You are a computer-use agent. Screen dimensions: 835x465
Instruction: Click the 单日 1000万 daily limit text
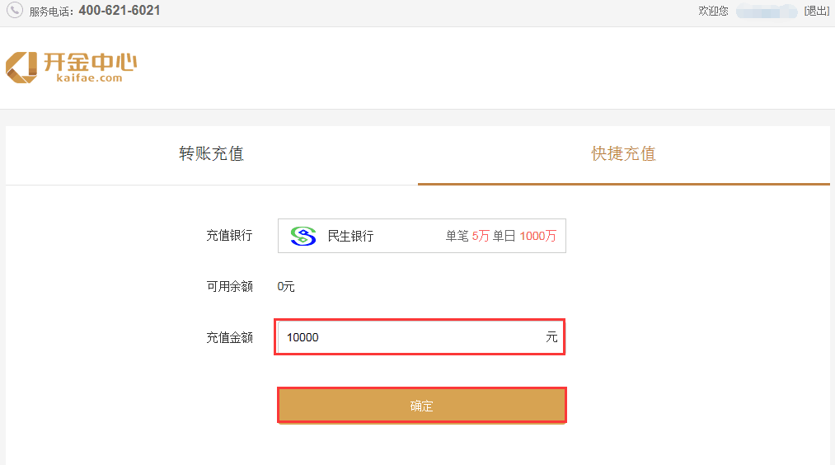coord(524,236)
